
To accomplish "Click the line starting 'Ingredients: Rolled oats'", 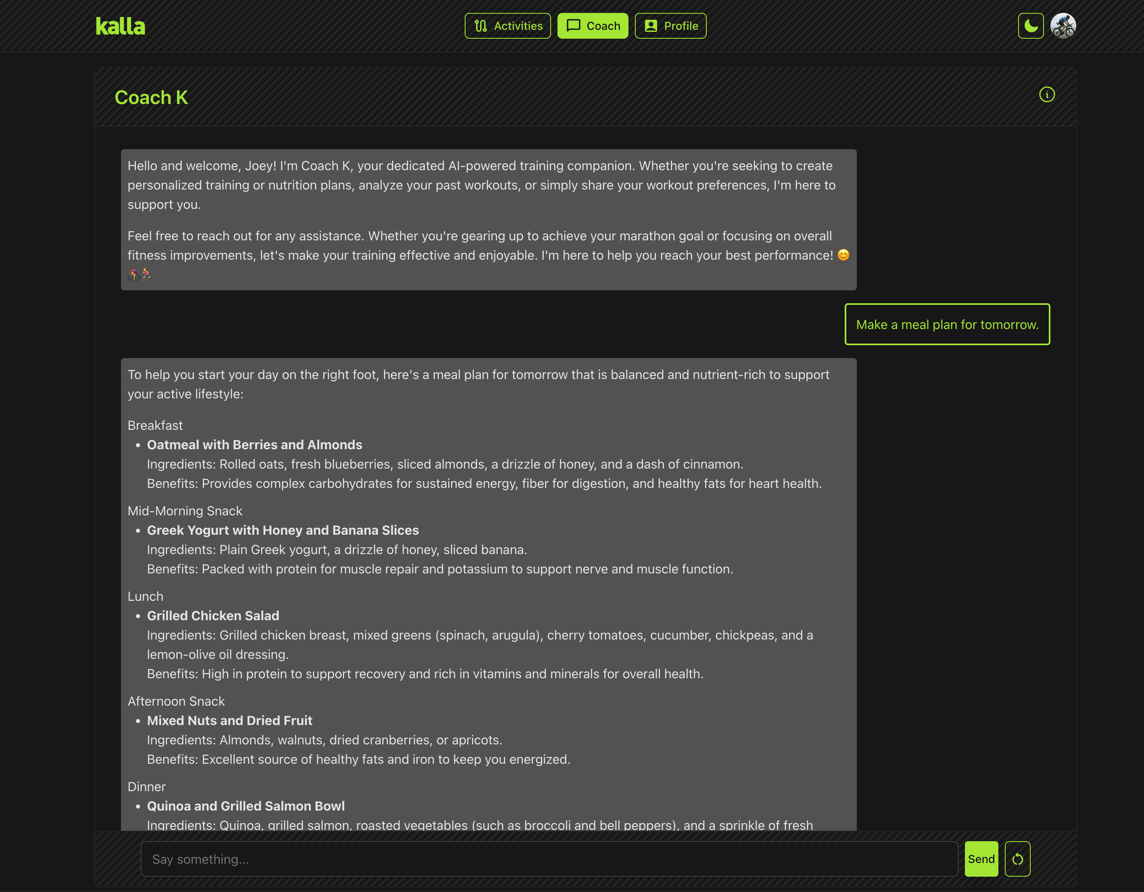I will tap(445, 464).
